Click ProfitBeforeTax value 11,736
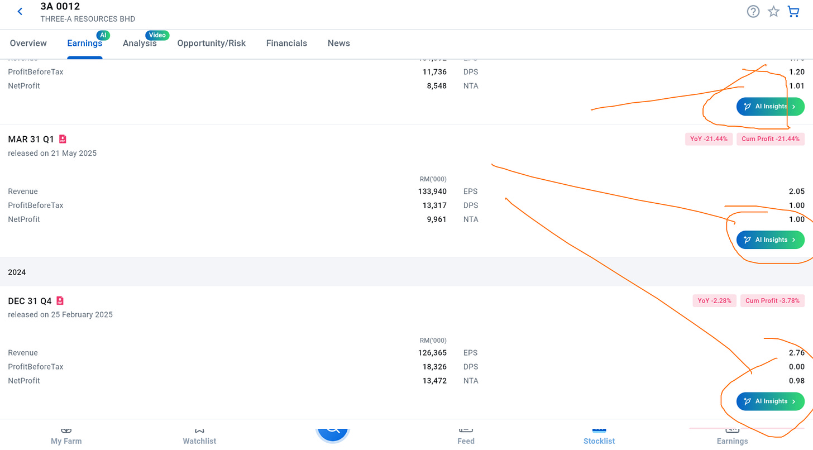Image resolution: width=813 pixels, height=450 pixels. [434, 72]
